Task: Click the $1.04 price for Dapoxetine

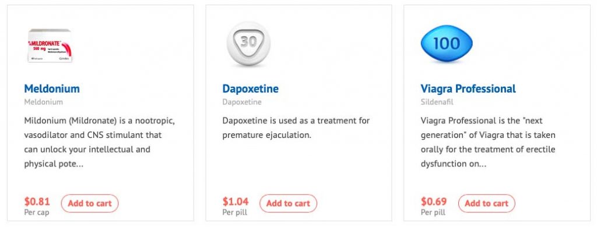Action: point(236,201)
